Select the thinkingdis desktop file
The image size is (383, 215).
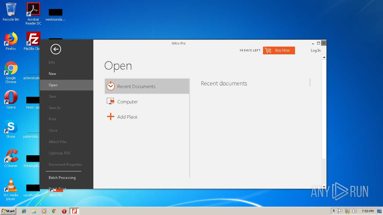(32, 161)
